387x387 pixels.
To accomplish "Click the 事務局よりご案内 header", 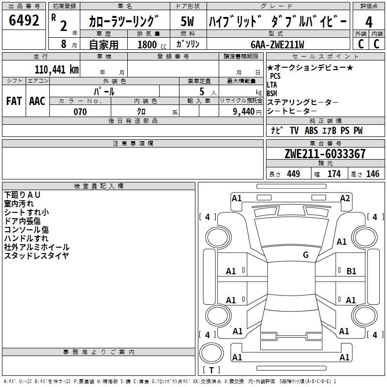I will [x=99, y=352].
